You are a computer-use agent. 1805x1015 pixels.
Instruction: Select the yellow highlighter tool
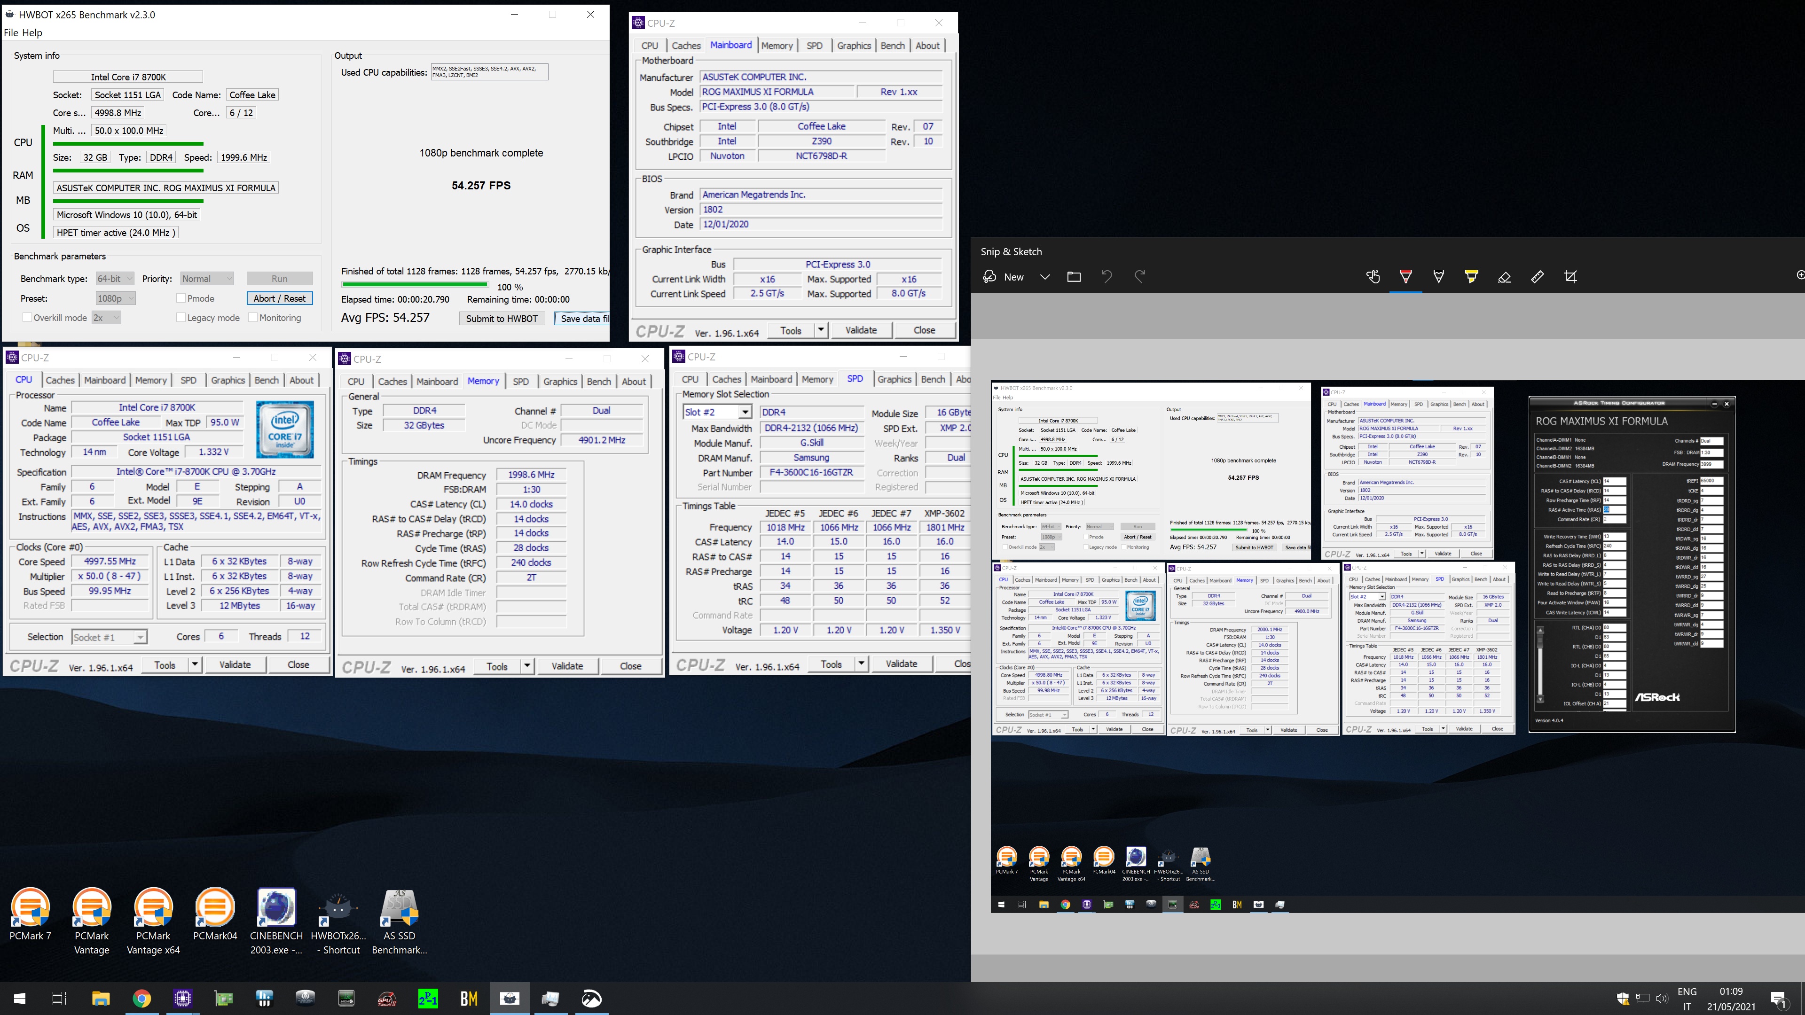[x=1471, y=277]
